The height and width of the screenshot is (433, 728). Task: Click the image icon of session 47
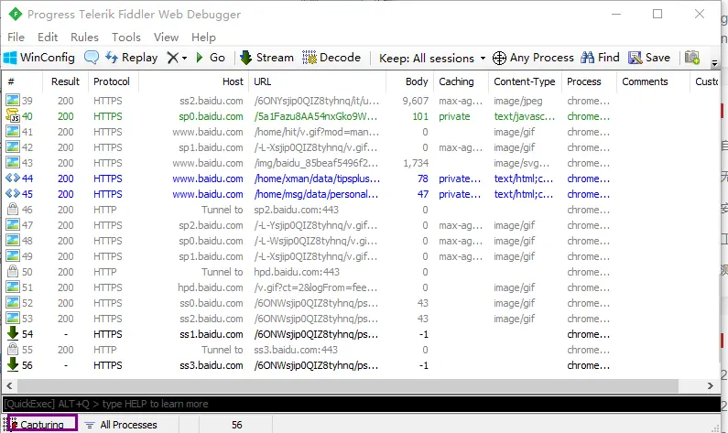[x=13, y=224]
